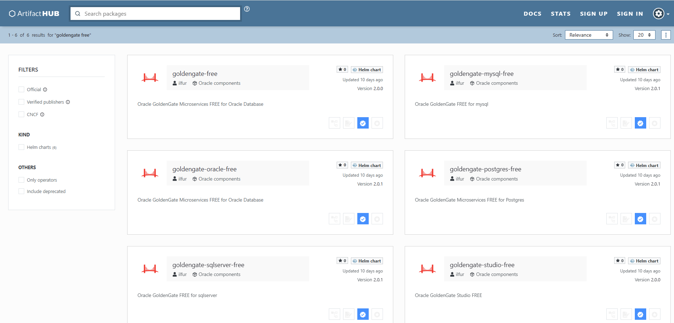The image size is (674, 323).
Task: Click Oracle components repo on goldengate-mysql-free card
Action: pos(494,83)
